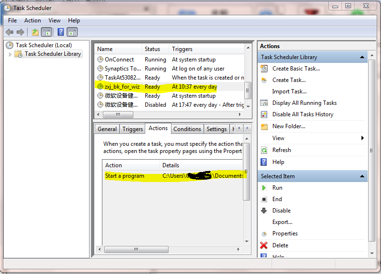
Task: Click the task list horizontal scrollbar thumb
Action: pos(118,114)
